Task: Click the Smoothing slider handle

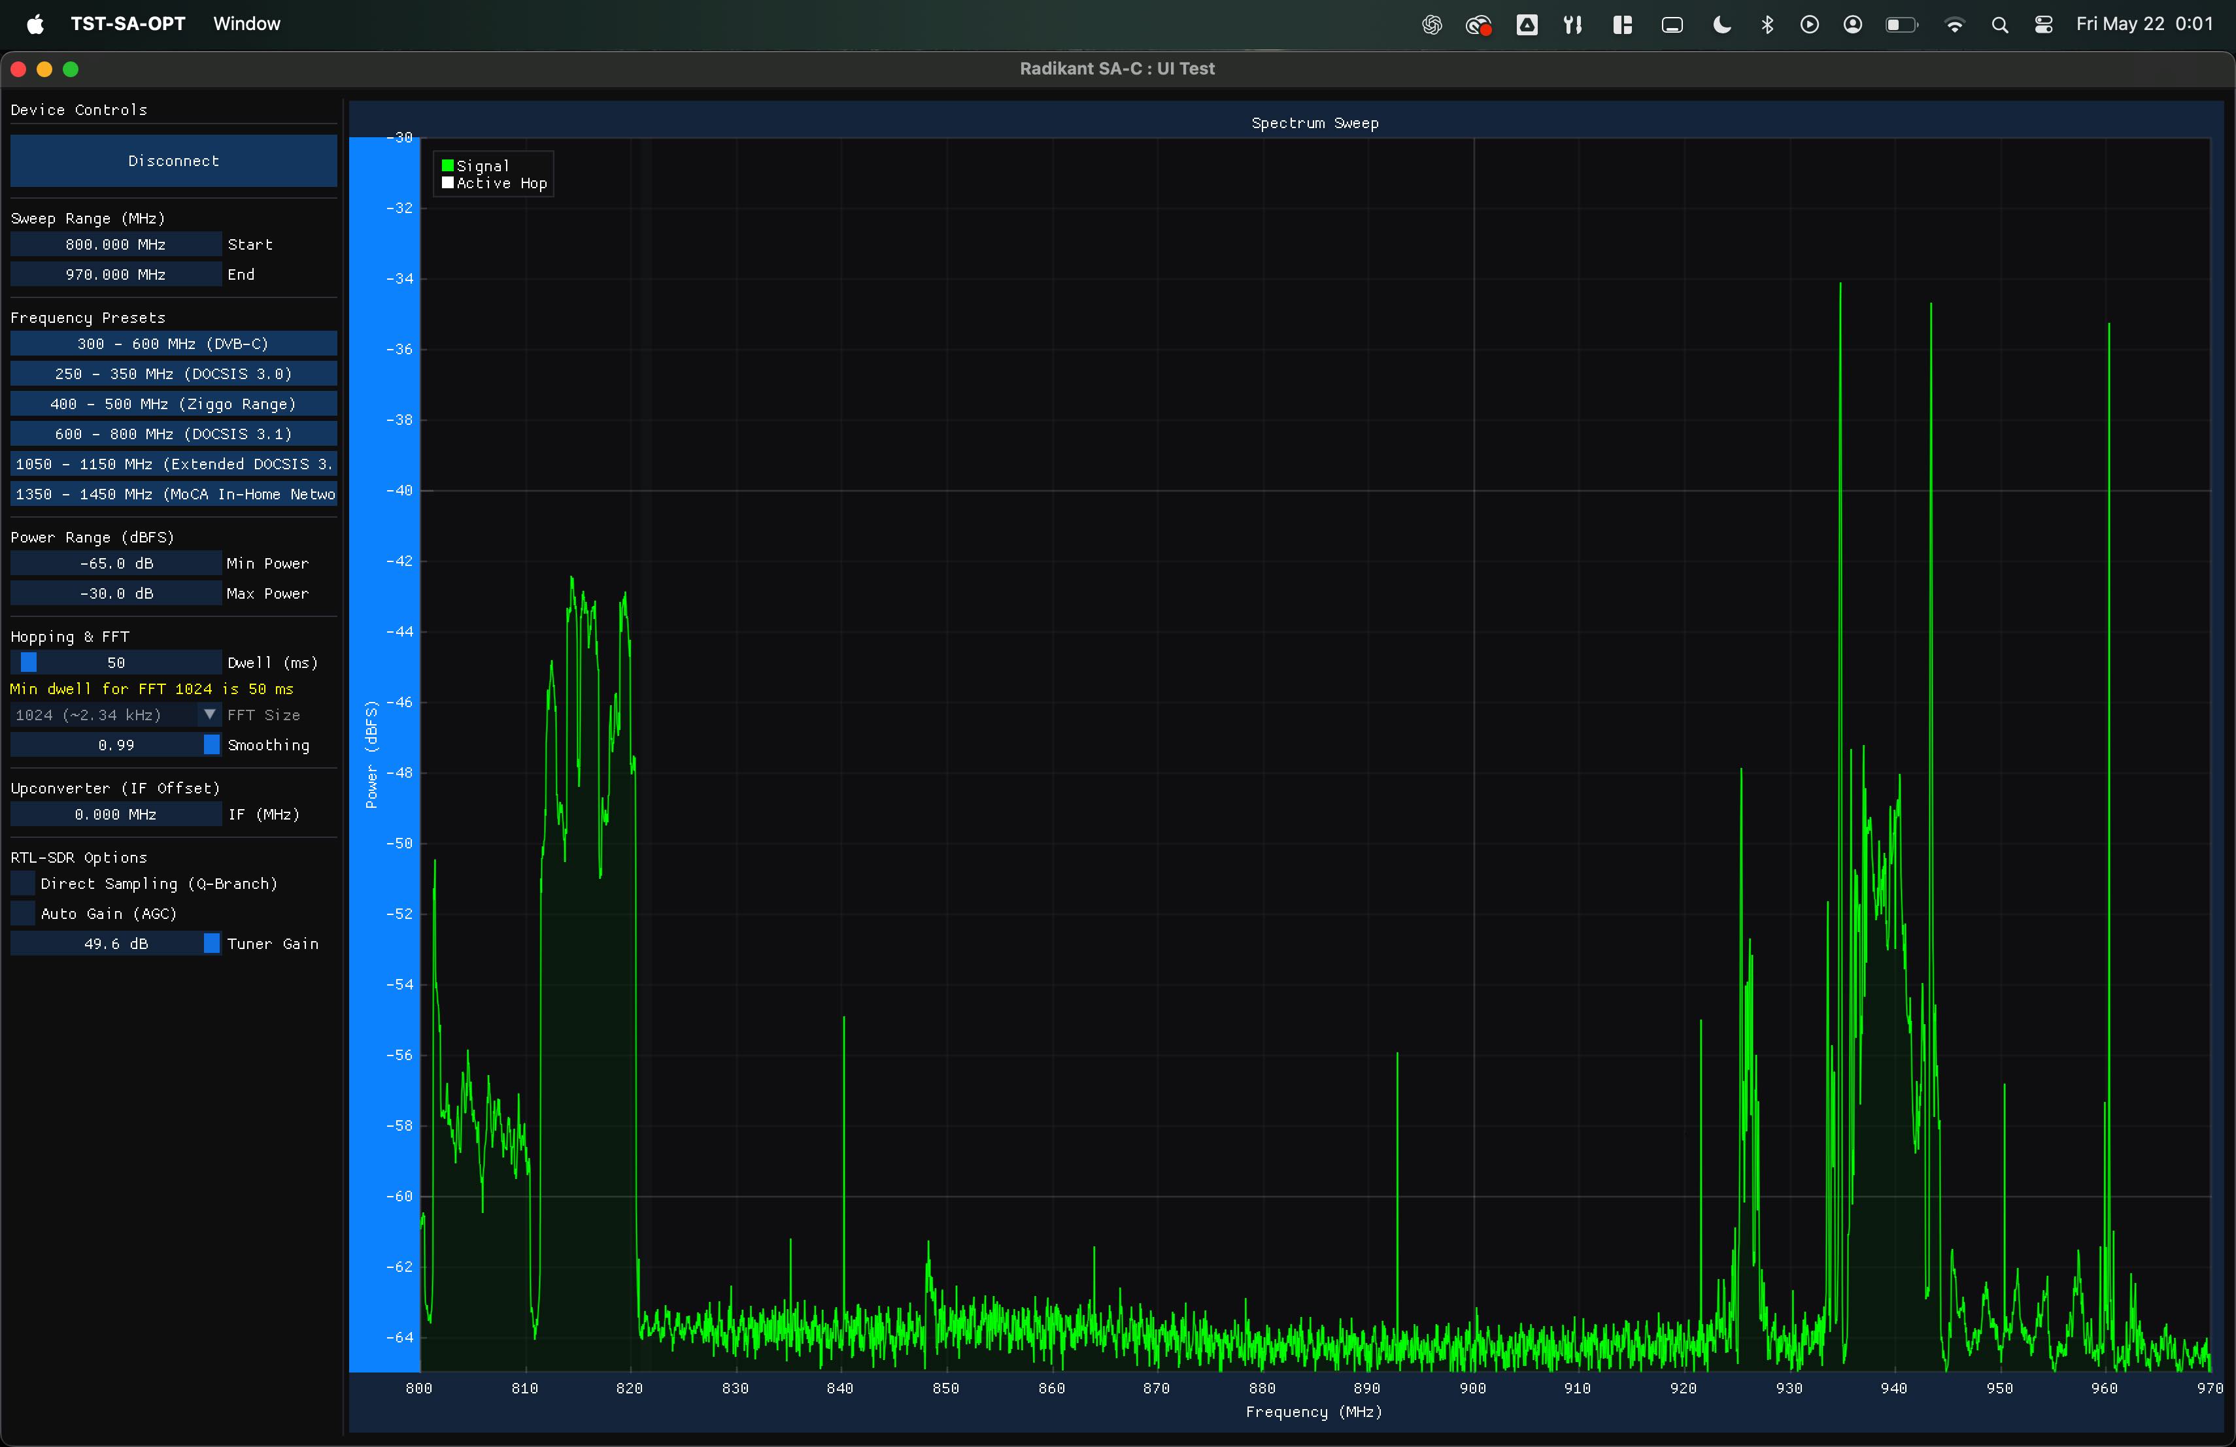Action: (211, 744)
